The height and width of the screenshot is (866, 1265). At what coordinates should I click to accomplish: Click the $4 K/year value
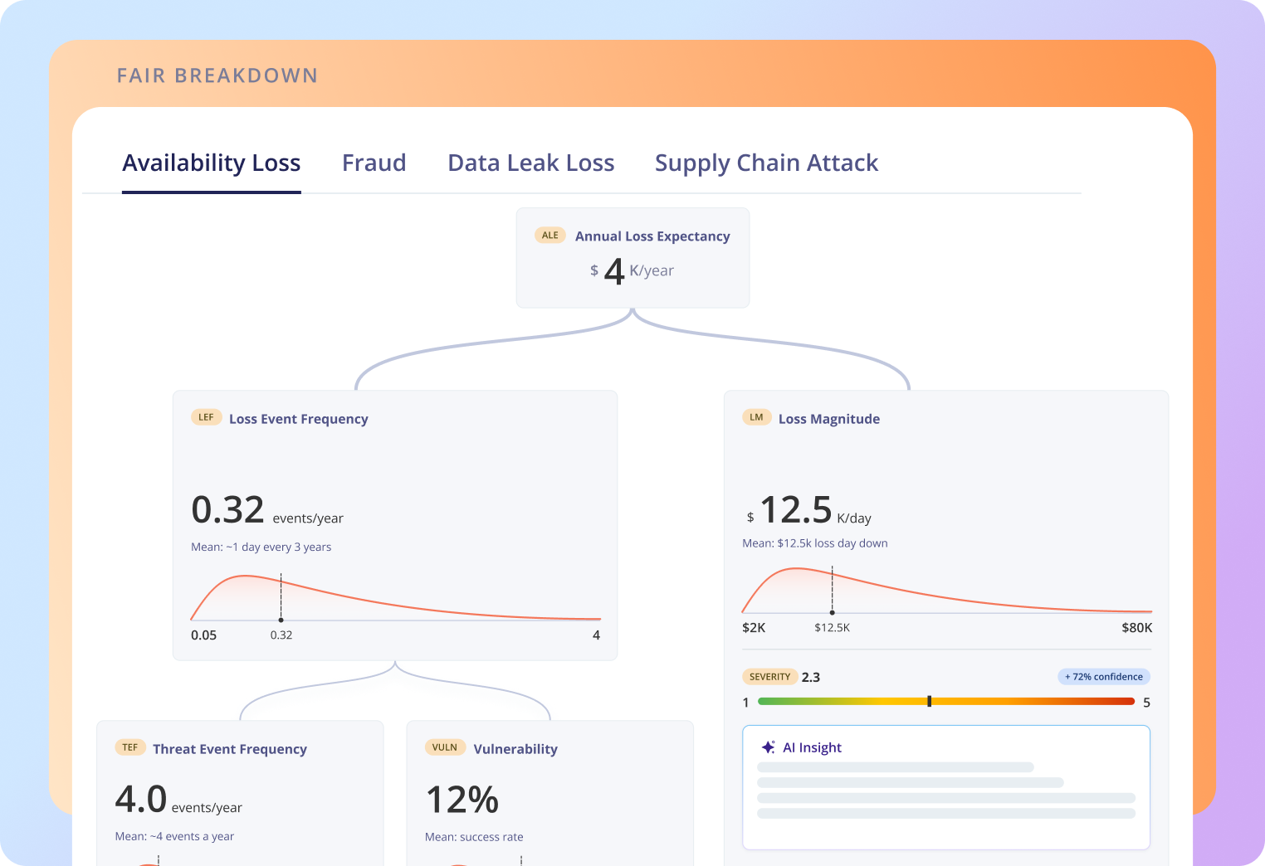click(x=632, y=271)
